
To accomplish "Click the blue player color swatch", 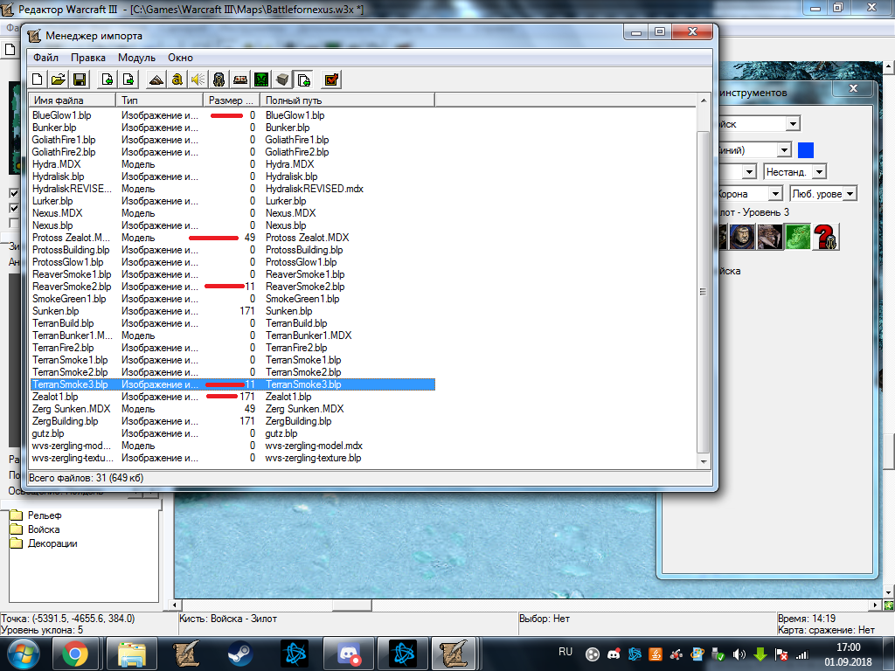I will coord(805,150).
